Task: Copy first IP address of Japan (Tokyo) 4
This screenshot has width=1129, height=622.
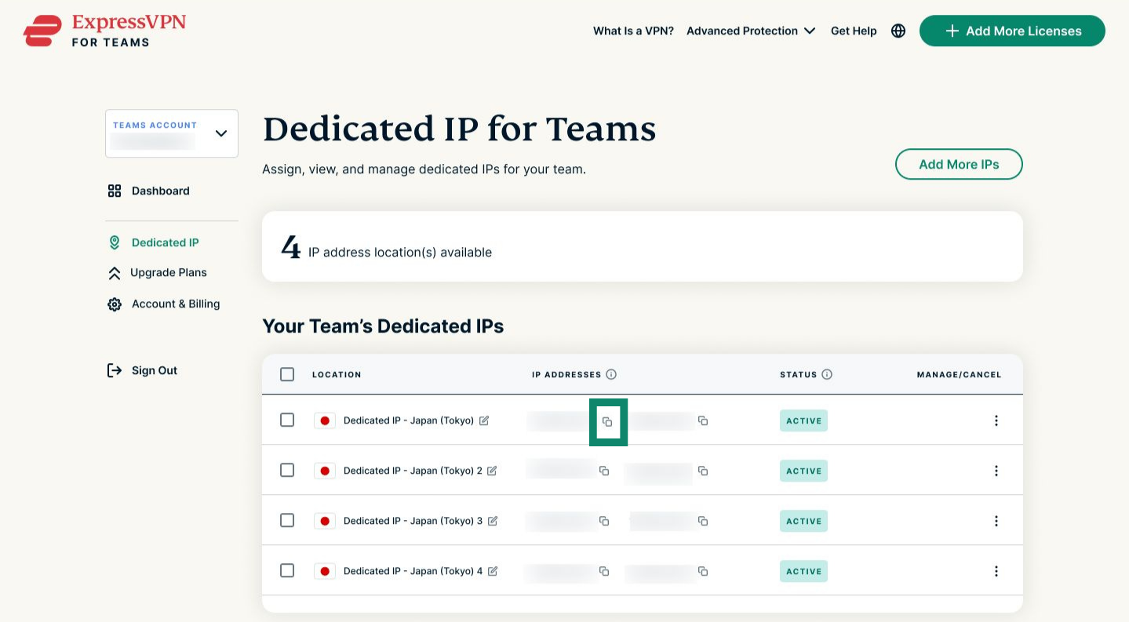Action: (x=604, y=571)
